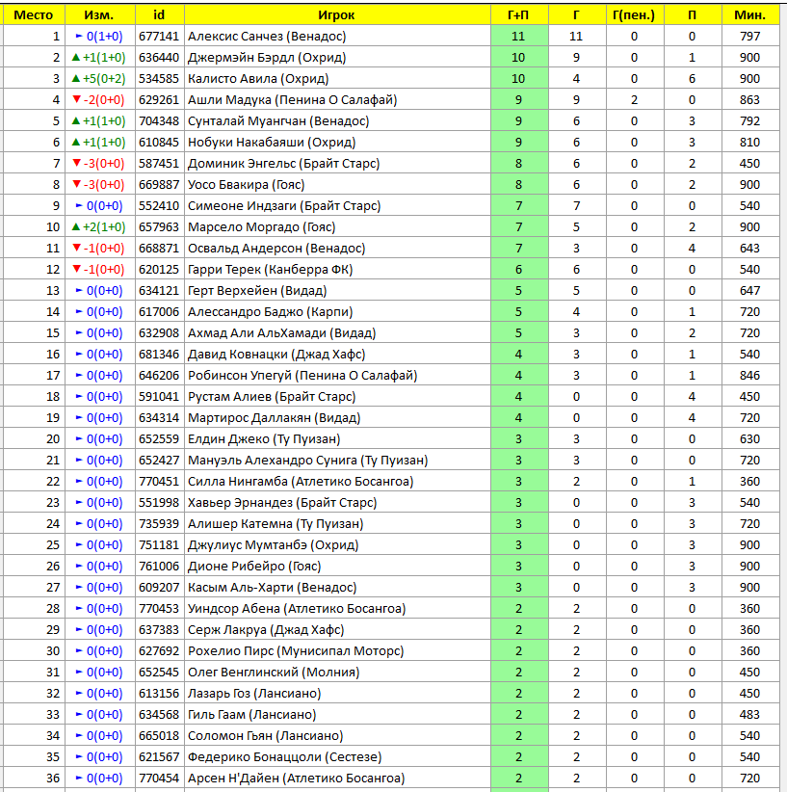Click player Джермэйн Бэрдл (Охрид)

click(x=337, y=58)
